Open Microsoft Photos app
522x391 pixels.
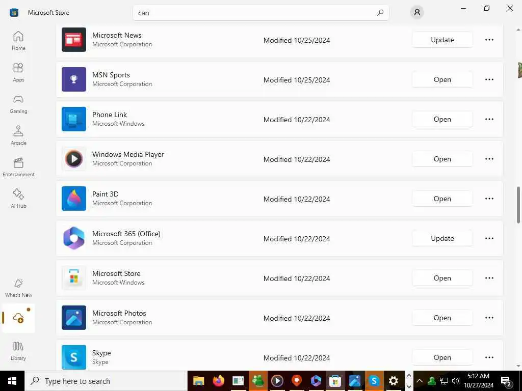click(x=442, y=318)
